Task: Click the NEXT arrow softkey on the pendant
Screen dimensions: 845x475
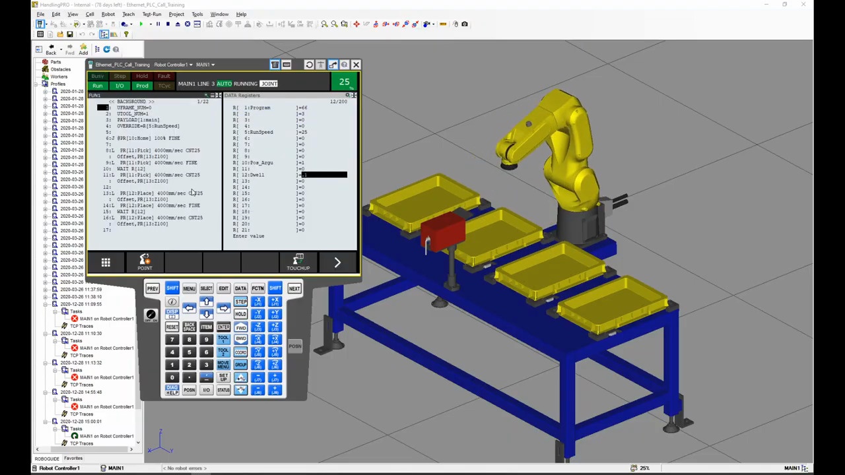Action: [337, 263]
